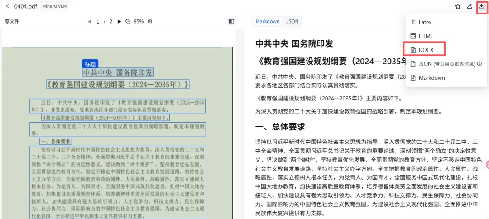Click the Latex sigma icon
This screenshot has height=219, width=489.
pyautogui.click(x=413, y=22)
